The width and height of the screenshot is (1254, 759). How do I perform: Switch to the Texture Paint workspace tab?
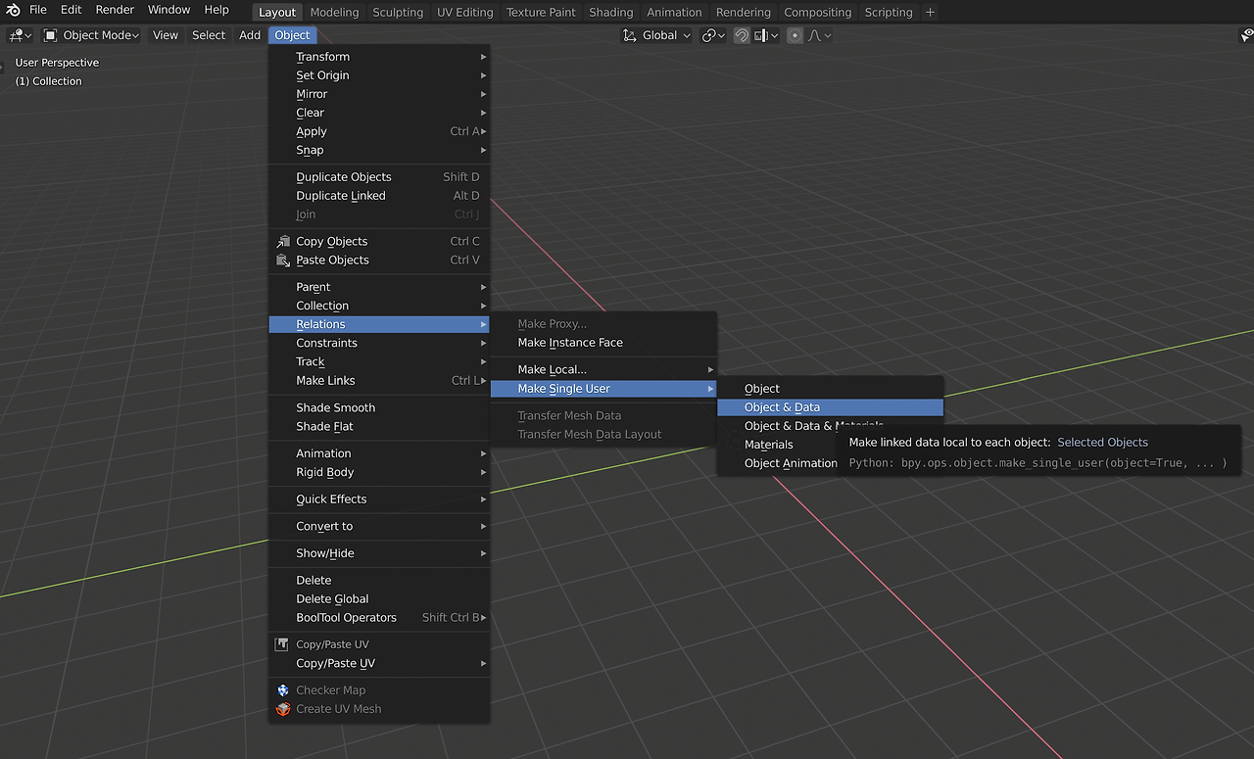pyautogui.click(x=541, y=12)
